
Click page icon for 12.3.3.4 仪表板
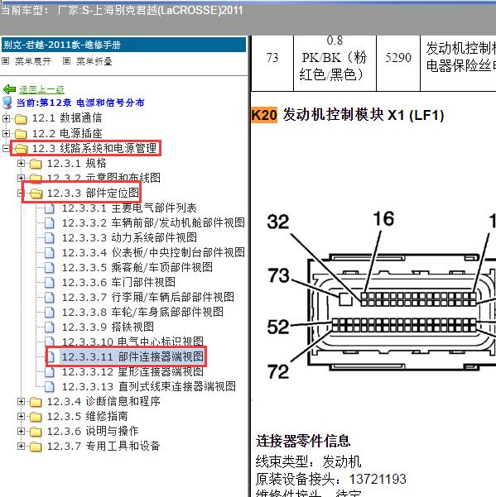click(50, 252)
